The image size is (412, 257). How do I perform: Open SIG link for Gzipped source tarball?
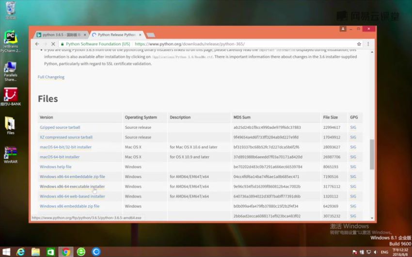pyautogui.click(x=353, y=128)
